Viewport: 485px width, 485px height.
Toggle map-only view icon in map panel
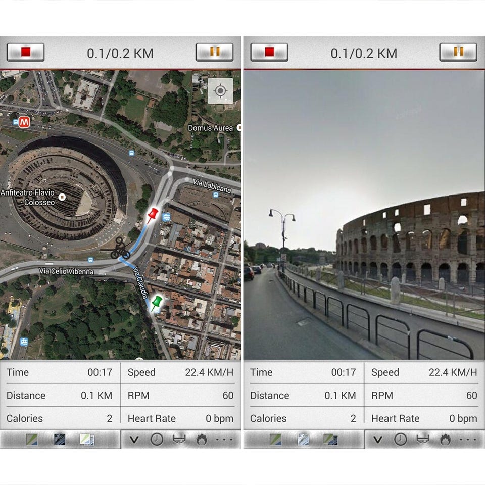[32, 439]
